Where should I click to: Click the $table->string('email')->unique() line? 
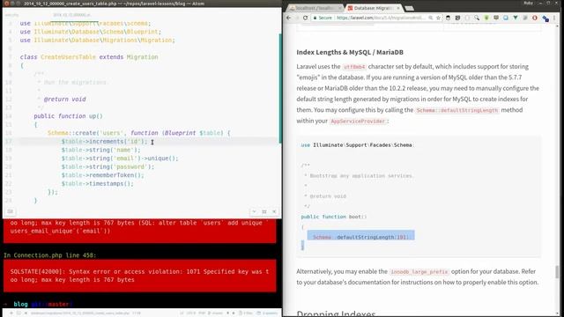click(x=120, y=158)
